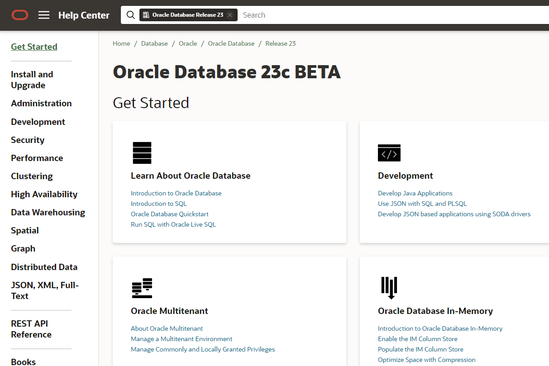Remove the Oracle Database Release 23 search filter
Image resolution: width=549 pixels, height=366 pixels.
(x=230, y=14)
